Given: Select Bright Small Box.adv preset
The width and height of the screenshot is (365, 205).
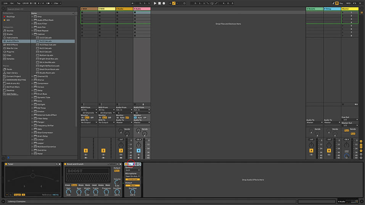Looking at the screenshot, I should coord(49,59).
